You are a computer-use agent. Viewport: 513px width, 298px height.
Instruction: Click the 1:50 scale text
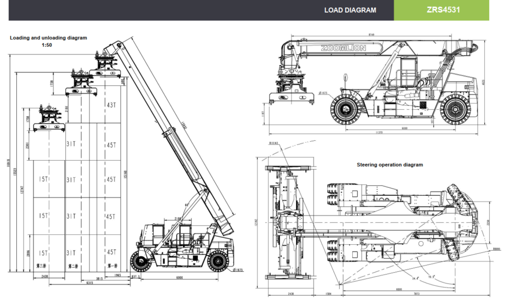click(47, 45)
